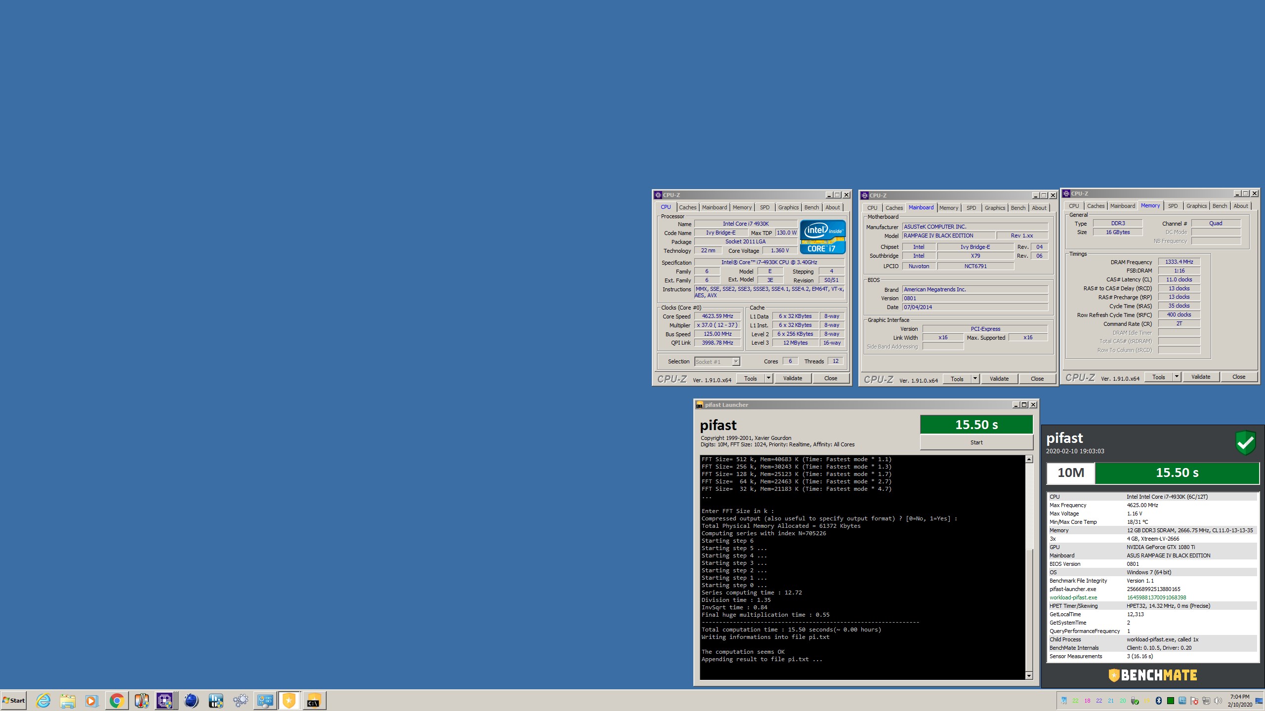Image resolution: width=1265 pixels, height=711 pixels.
Task: Click Tools button in left CPU-Z window
Action: tap(750, 378)
